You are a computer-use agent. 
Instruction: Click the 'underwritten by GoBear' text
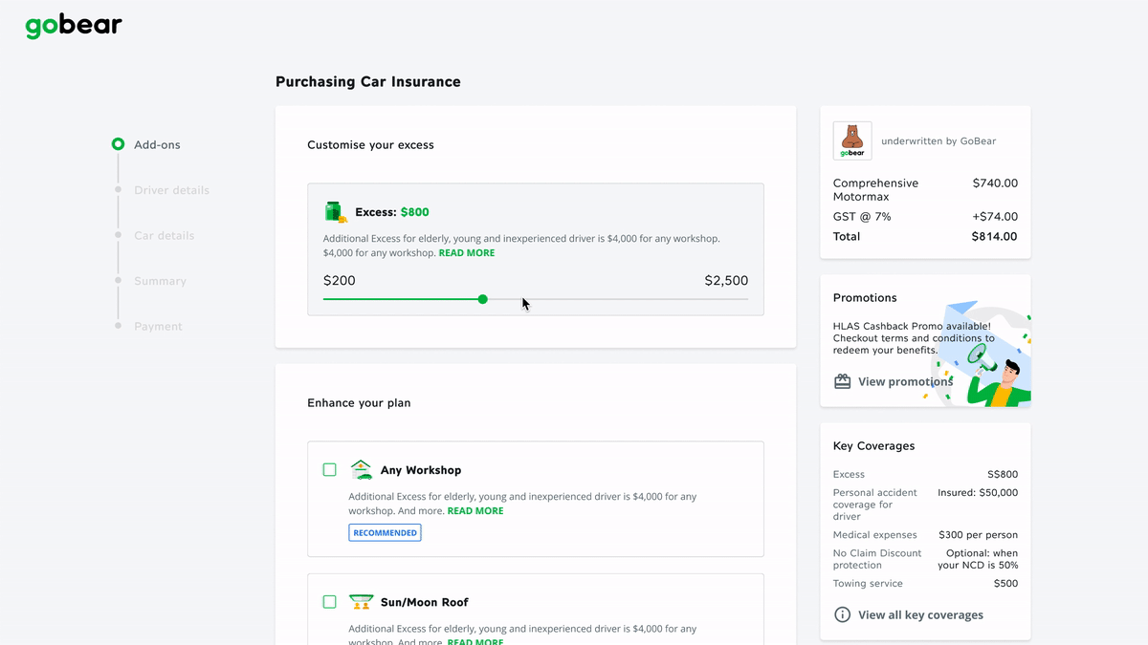pyautogui.click(x=938, y=140)
